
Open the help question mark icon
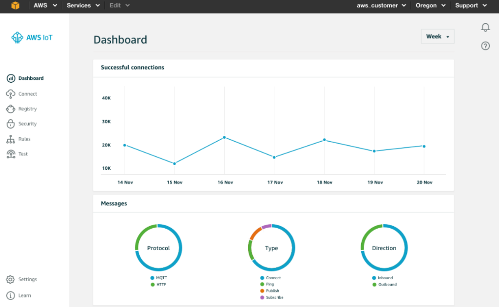click(485, 45)
